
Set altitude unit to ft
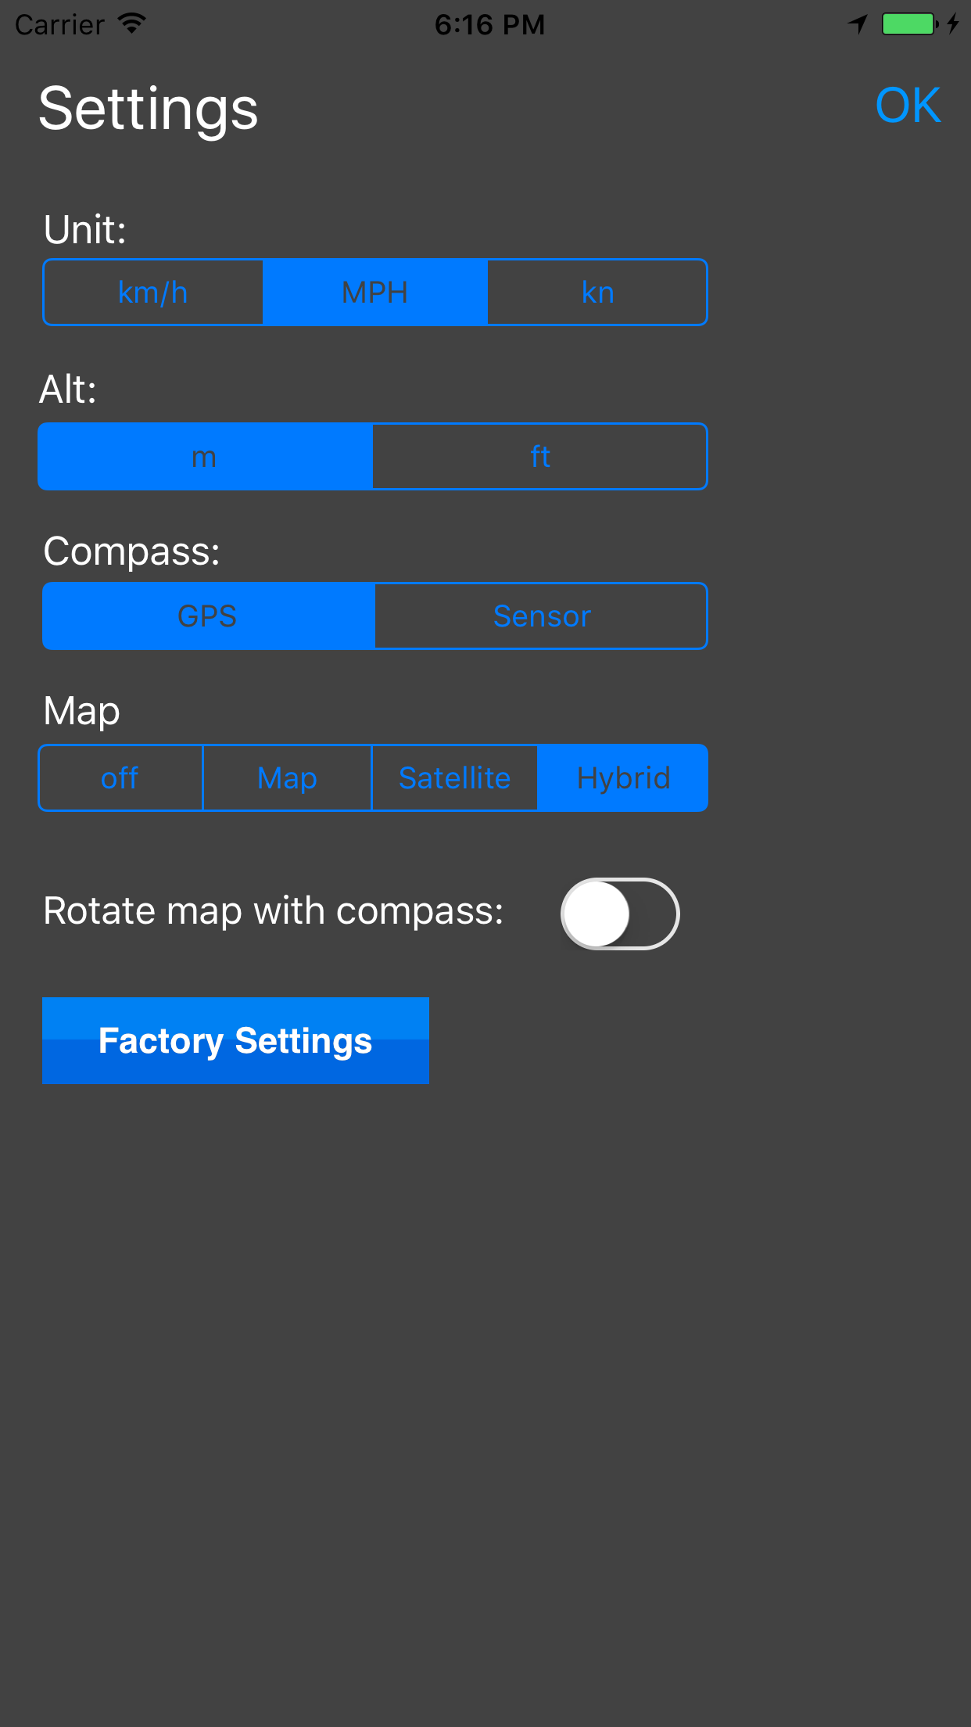point(540,457)
